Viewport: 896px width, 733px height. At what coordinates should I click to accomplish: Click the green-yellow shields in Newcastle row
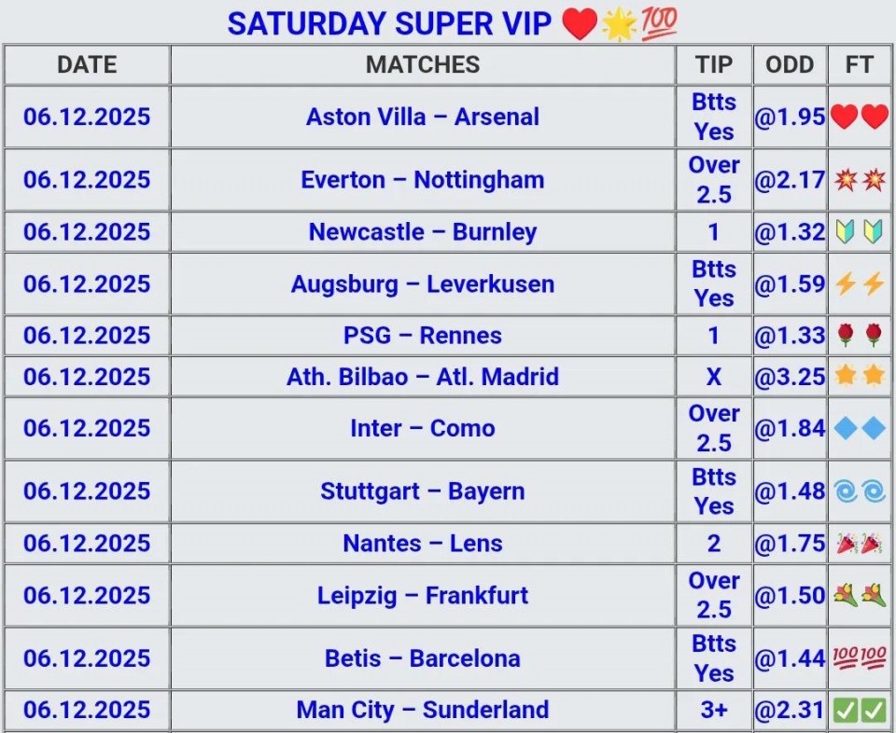(x=859, y=232)
